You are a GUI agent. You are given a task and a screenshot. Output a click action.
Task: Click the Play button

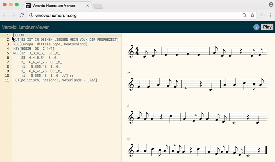pos(267,27)
